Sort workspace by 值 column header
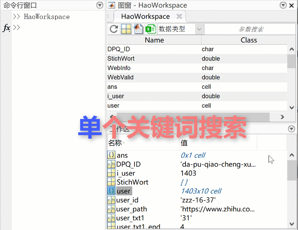 pos(218,143)
